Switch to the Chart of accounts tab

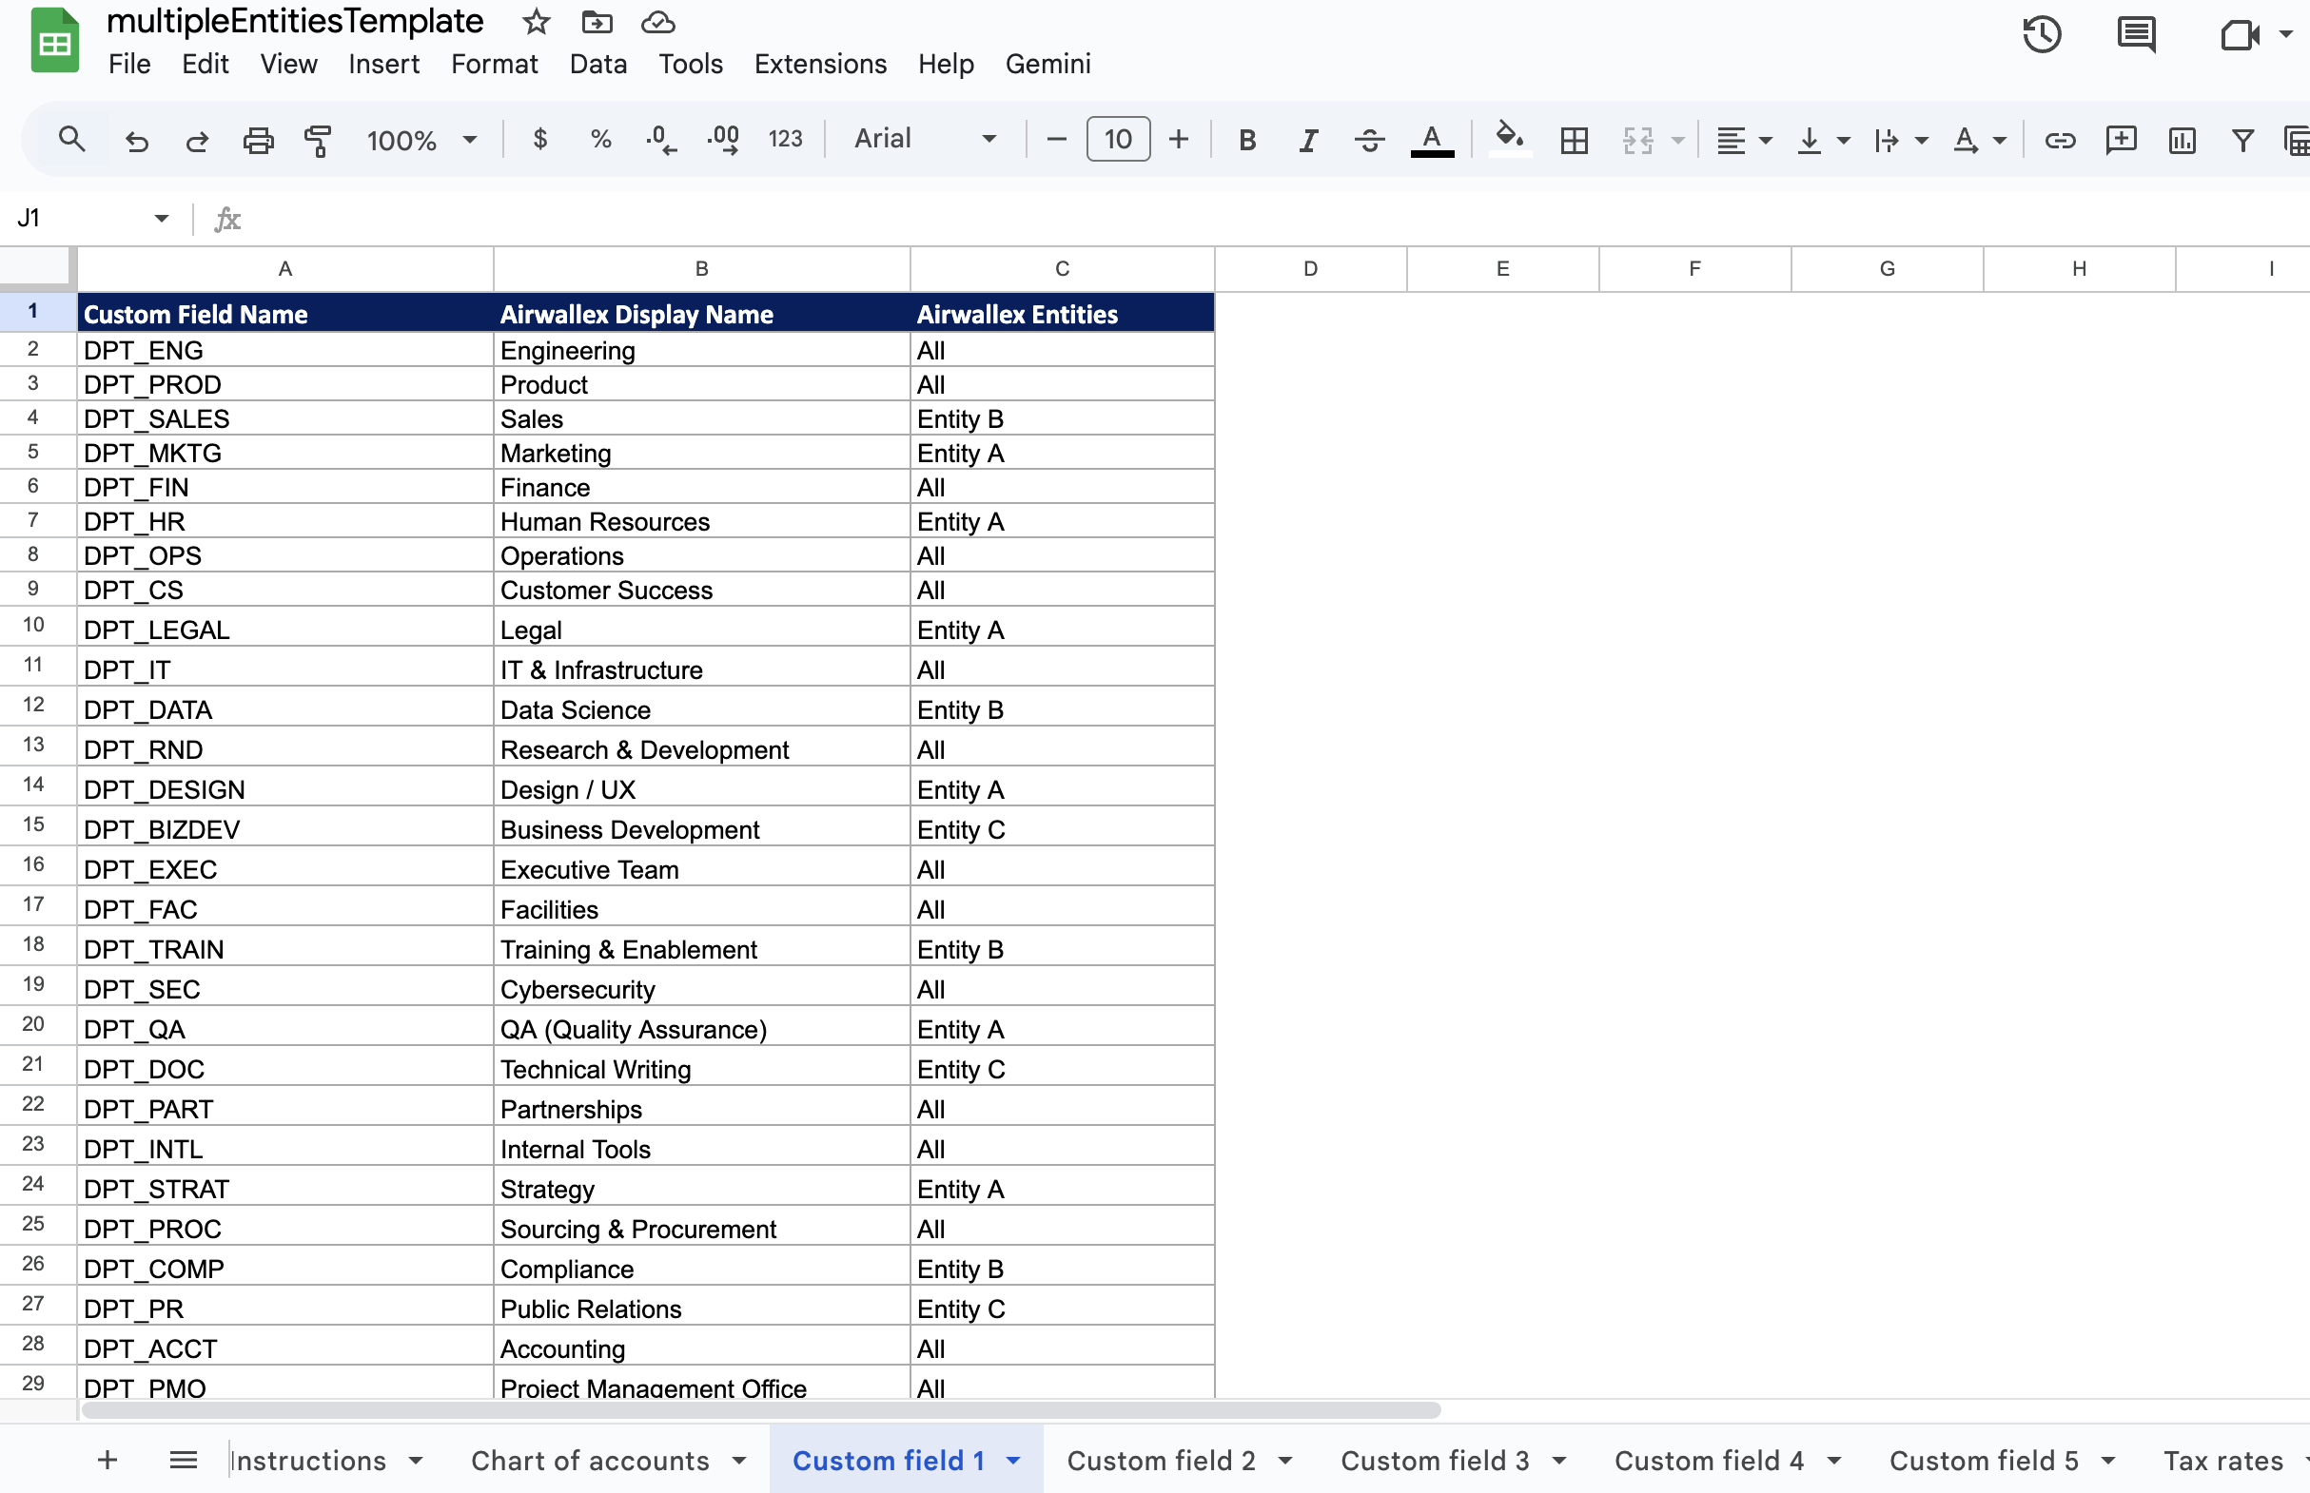(590, 1460)
